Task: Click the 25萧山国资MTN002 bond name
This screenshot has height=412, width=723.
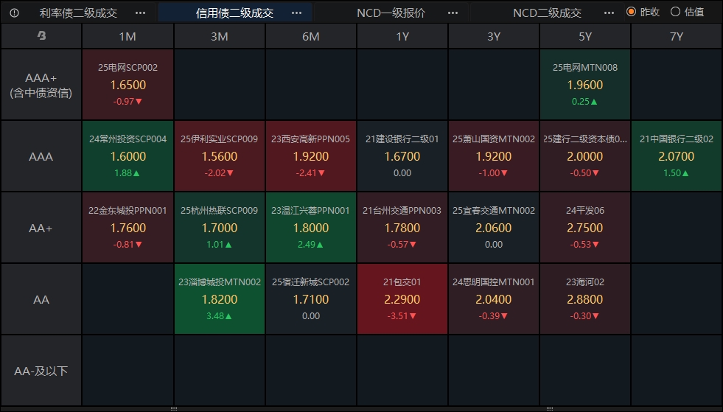Action: pyautogui.click(x=494, y=139)
